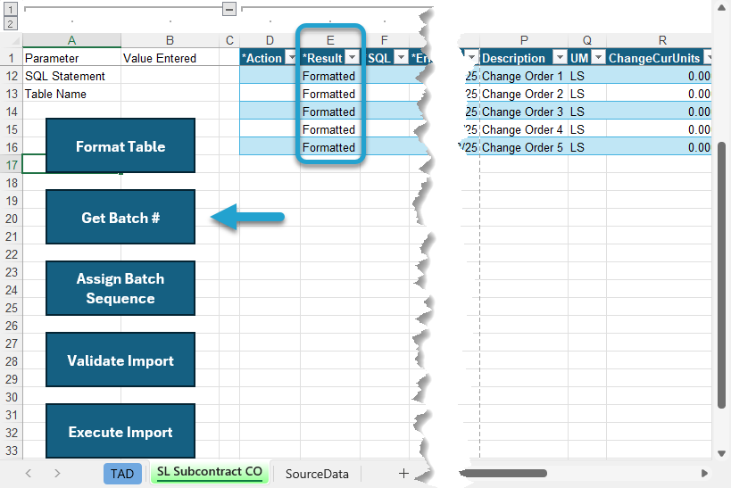Viewport: 731px width, 488px height.
Task: Start the Execute Import button
Action: coord(120,431)
